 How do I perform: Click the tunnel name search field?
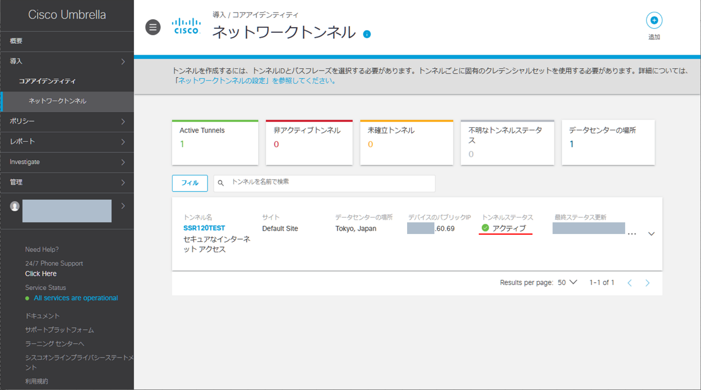[325, 183]
